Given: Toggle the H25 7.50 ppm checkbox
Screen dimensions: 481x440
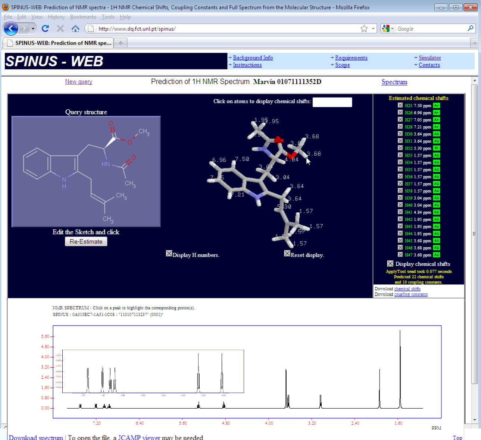Looking at the screenshot, I should (x=400, y=106).
